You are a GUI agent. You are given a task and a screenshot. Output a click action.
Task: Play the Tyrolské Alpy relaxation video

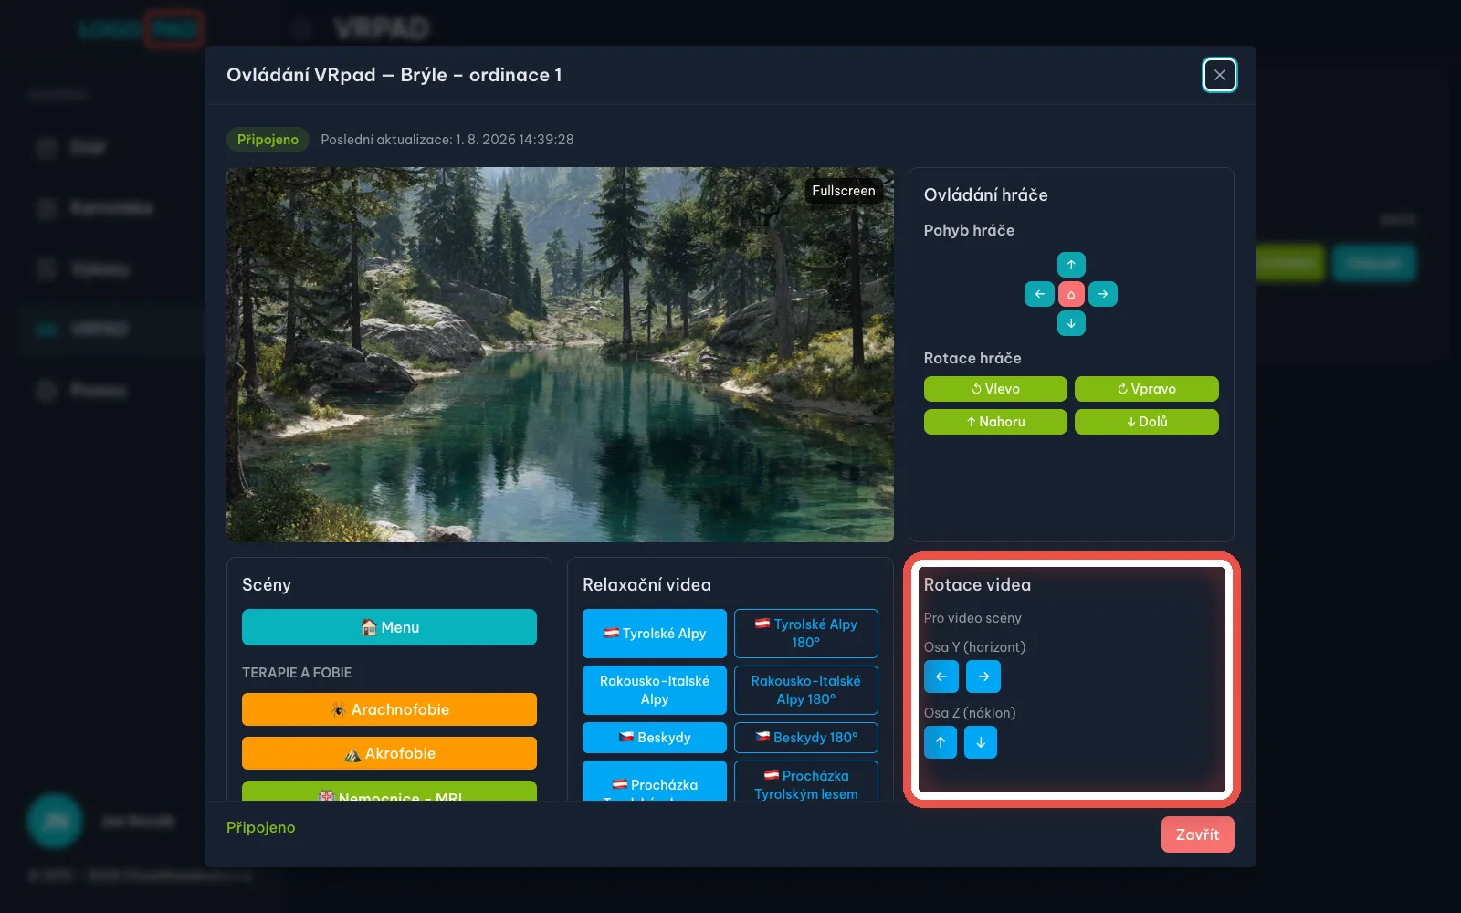point(655,634)
